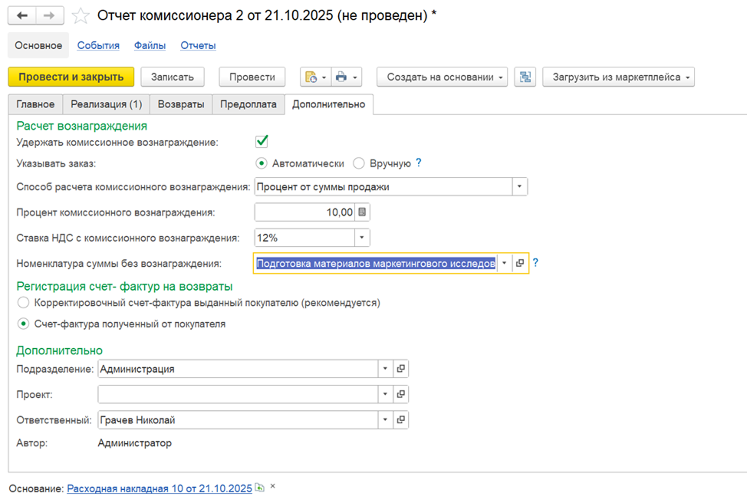Select Автоматически for order specification
This screenshot has height=503, width=747.
[x=261, y=163]
